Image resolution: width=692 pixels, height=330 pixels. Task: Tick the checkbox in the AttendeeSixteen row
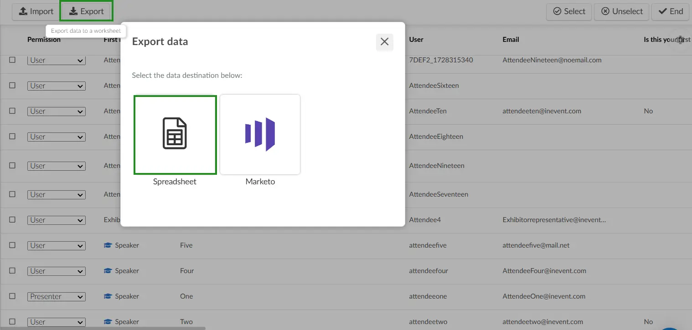(x=12, y=85)
